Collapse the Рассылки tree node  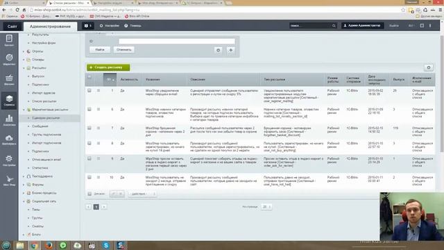24,68
